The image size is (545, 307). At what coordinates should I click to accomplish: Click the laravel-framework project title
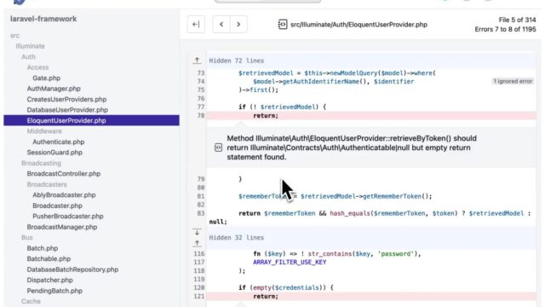pos(43,19)
